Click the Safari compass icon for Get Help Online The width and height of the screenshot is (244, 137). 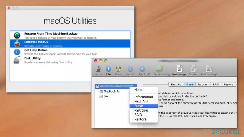click(17, 52)
